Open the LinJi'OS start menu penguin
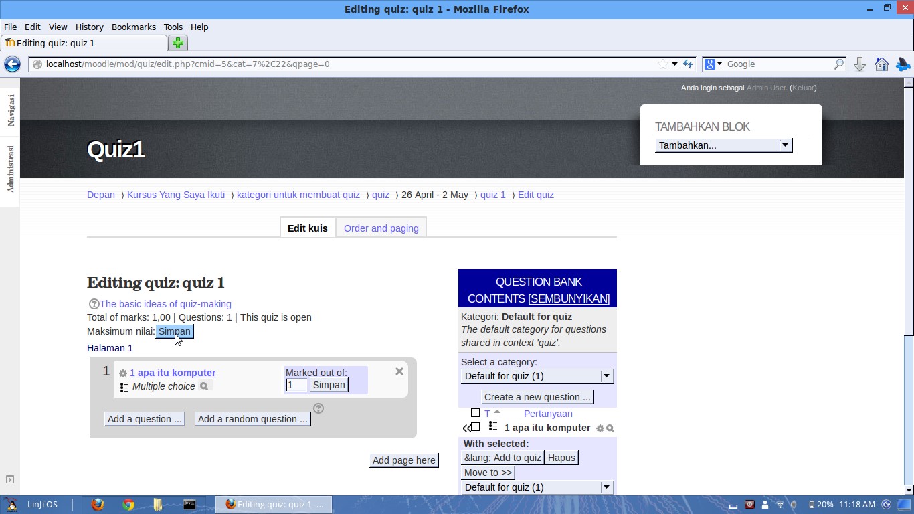Image resolution: width=914 pixels, height=514 pixels. click(11, 505)
